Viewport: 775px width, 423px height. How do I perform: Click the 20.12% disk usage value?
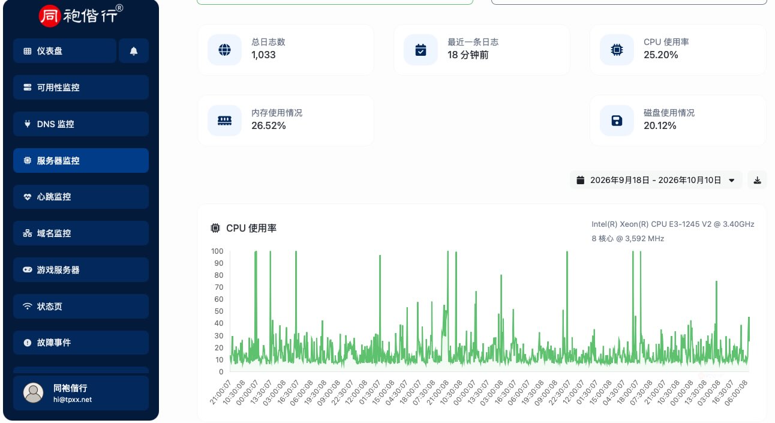[x=660, y=125]
